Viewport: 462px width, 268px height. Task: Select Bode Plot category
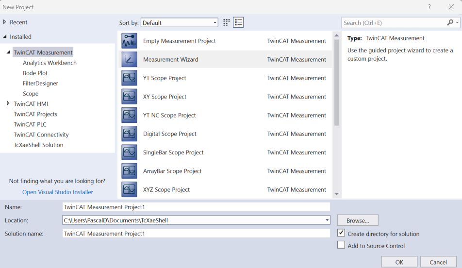tap(35, 73)
